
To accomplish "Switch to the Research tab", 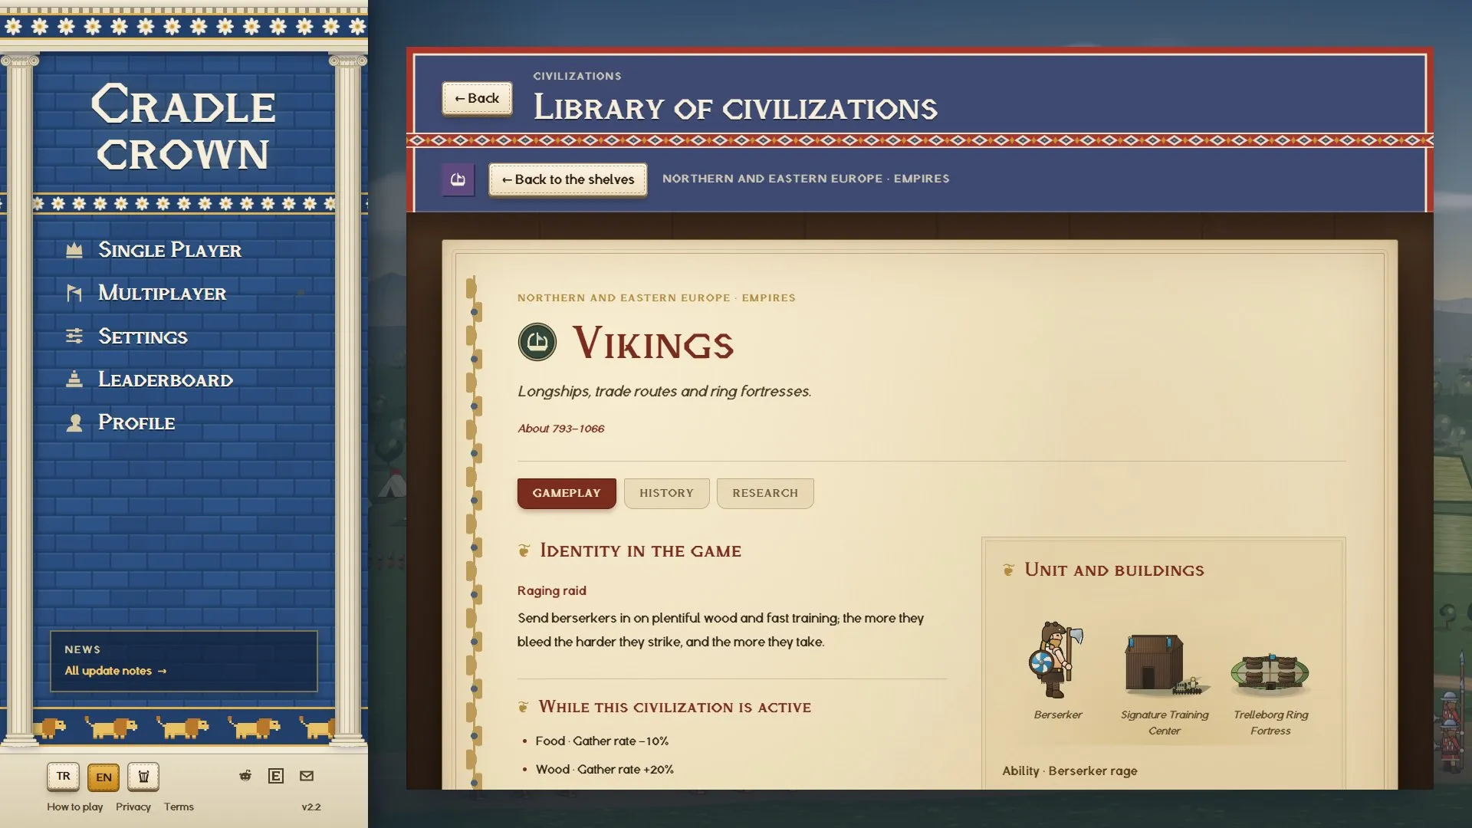I will coord(765,493).
